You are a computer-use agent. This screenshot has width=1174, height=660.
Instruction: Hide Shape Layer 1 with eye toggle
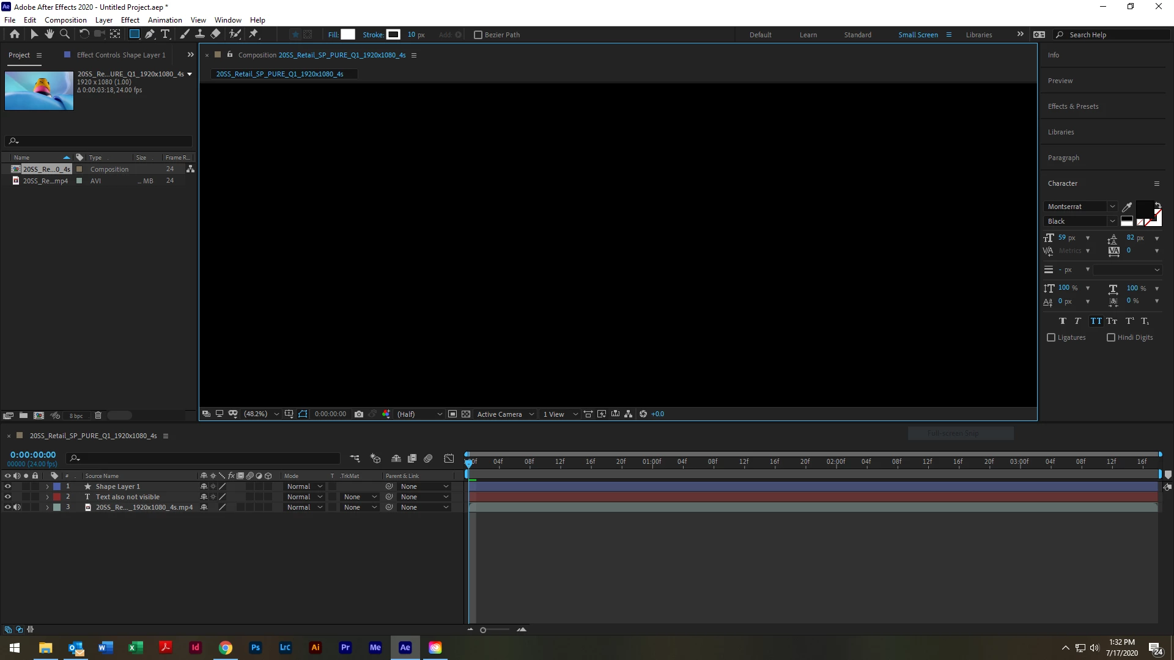pos(8,486)
